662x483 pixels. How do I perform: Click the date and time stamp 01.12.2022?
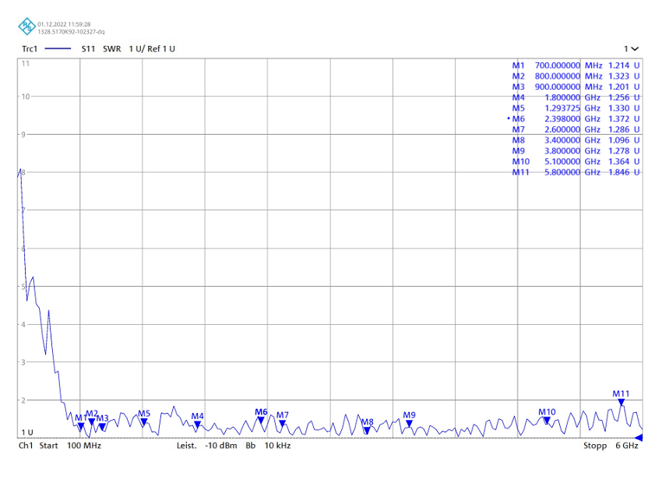pyautogui.click(x=64, y=24)
